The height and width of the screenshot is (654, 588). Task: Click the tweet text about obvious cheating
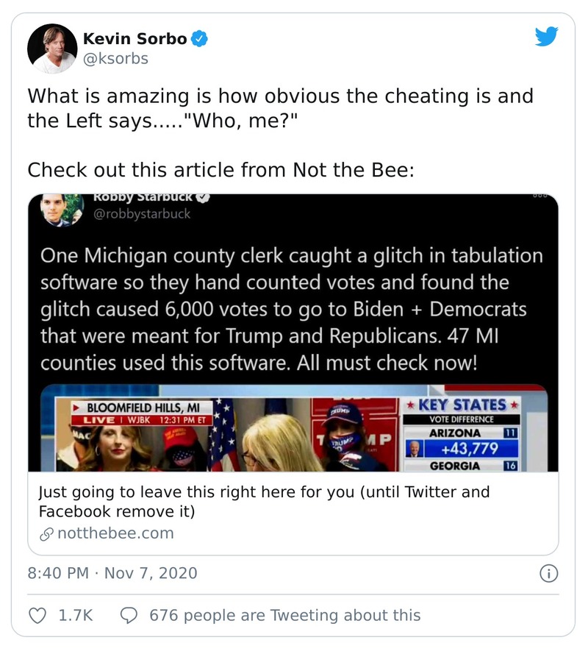(280, 108)
